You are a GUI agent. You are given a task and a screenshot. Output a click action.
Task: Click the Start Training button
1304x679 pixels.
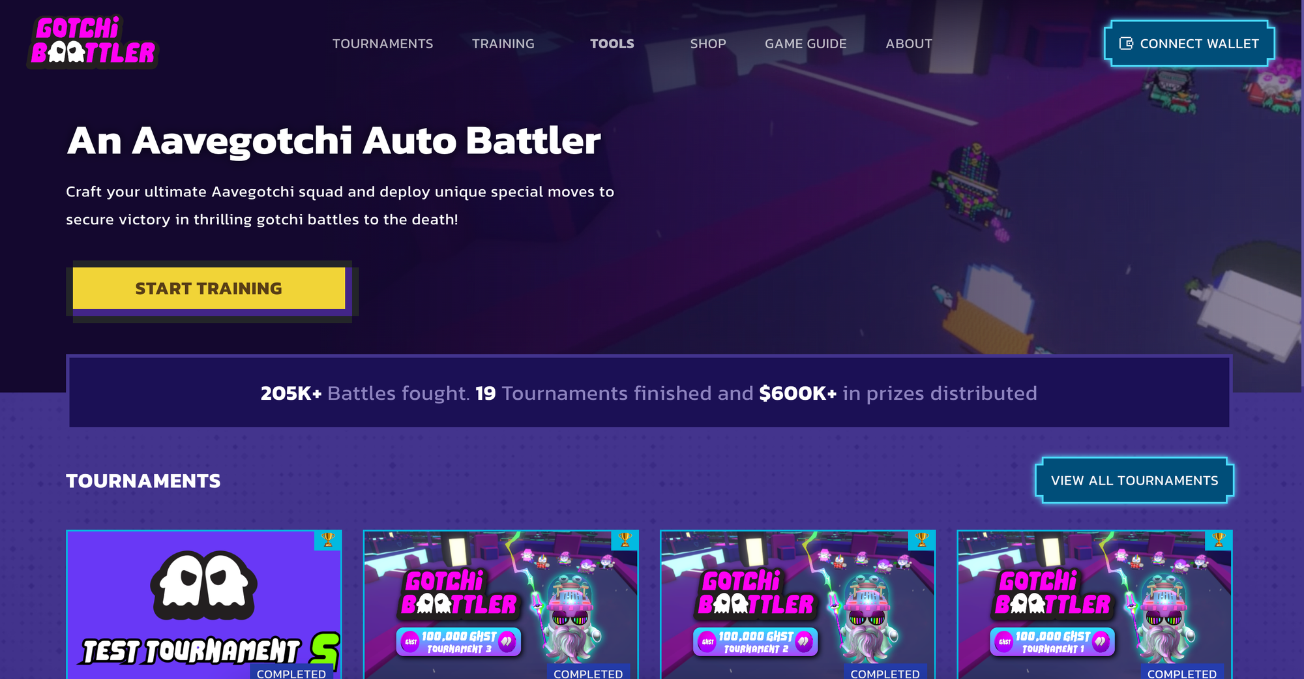209,288
